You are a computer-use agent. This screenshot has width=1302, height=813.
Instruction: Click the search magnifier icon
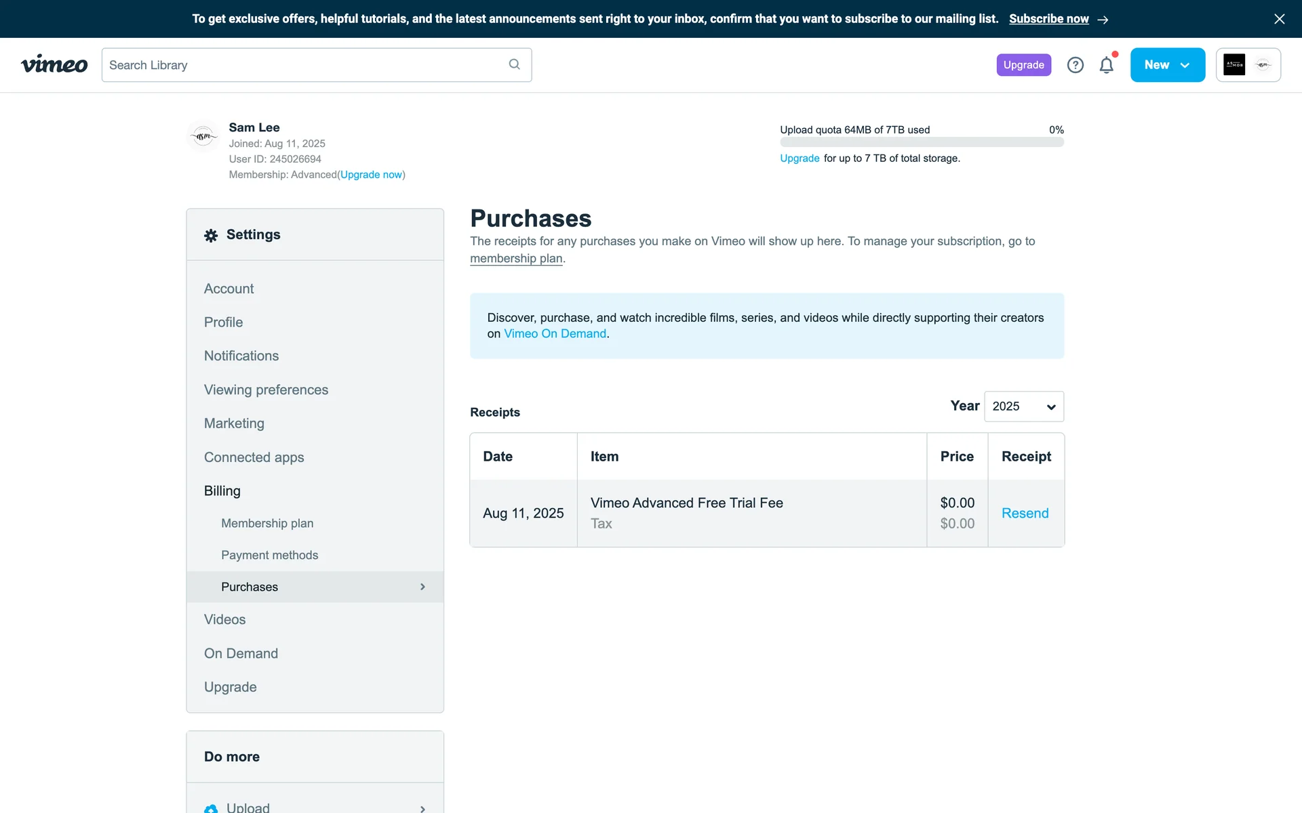point(514,64)
